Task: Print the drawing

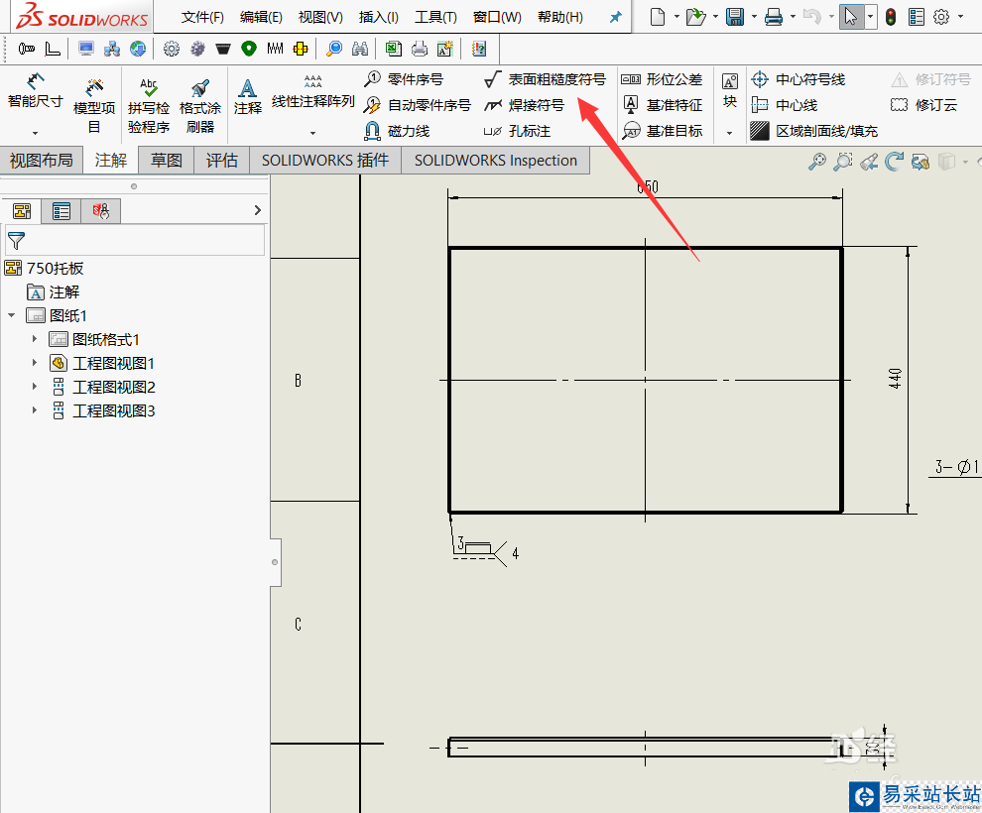Action: point(774,17)
